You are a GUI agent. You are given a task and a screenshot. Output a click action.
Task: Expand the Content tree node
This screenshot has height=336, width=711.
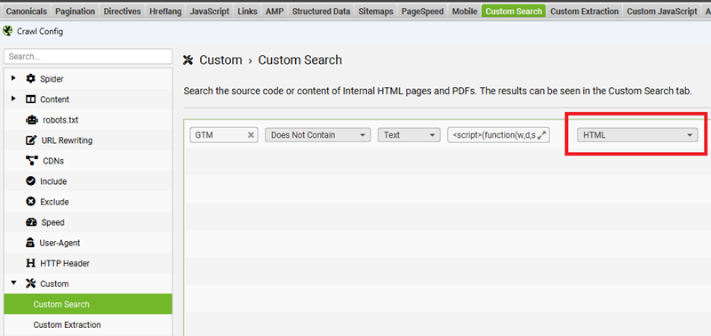pyautogui.click(x=13, y=99)
